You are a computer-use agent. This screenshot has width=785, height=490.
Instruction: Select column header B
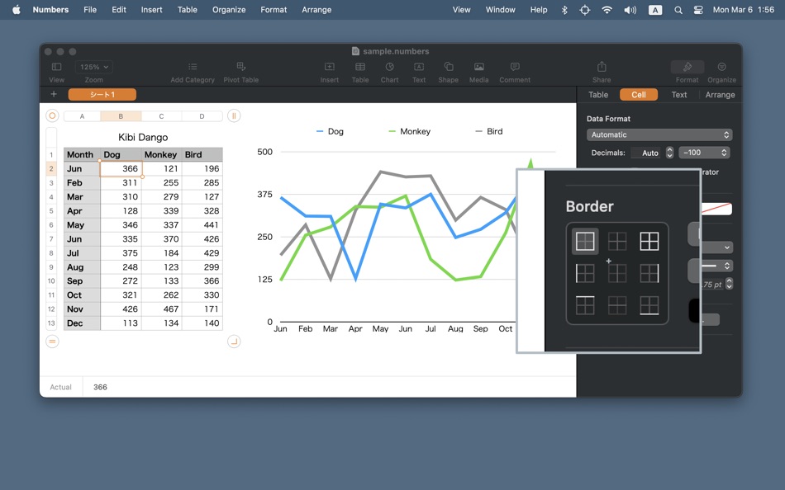[x=121, y=116]
